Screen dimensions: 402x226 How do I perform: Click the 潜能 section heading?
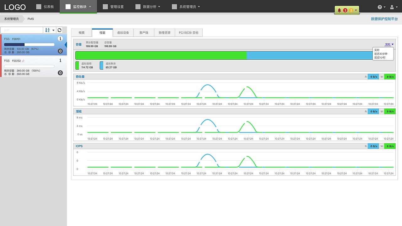[x=79, y=111]
